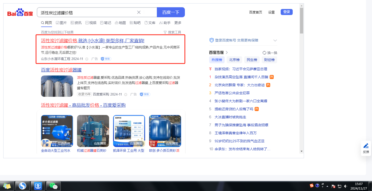Viewport: 372px width, 191px height.
Task: Click the 贴吧 tab icon
Action: 131,23
